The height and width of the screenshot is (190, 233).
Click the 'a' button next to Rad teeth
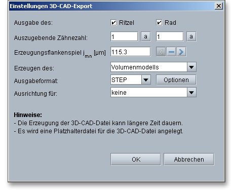[191, 36]
